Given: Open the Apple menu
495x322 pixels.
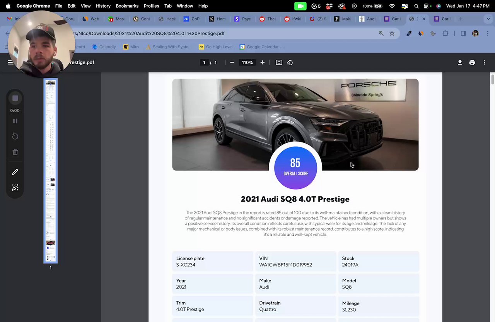Looking at the screenshot, I should point(8,6).
